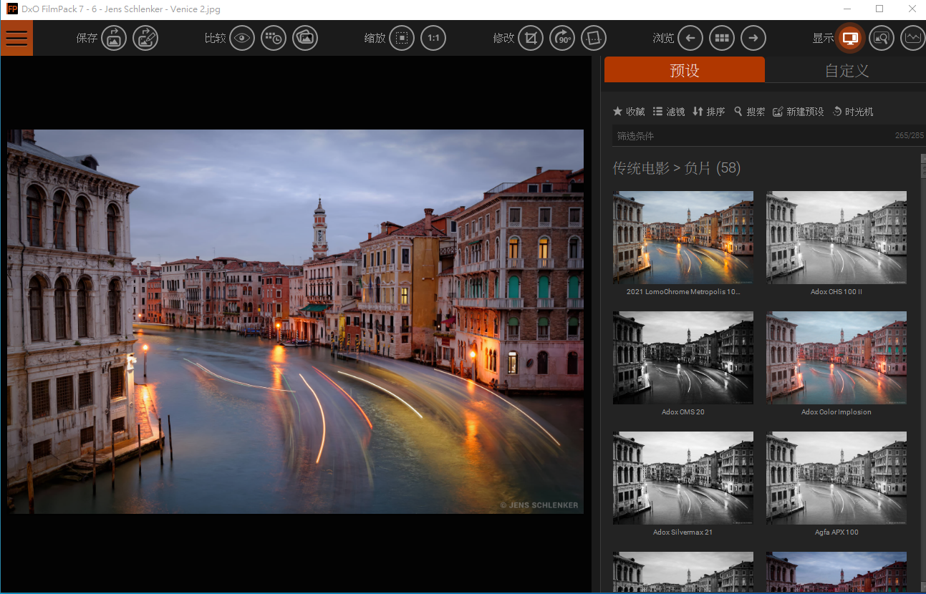Viewport: 926px width, 594px height.
Task: Click the save image icon next to 保存
Action: (x=114, y=38)
